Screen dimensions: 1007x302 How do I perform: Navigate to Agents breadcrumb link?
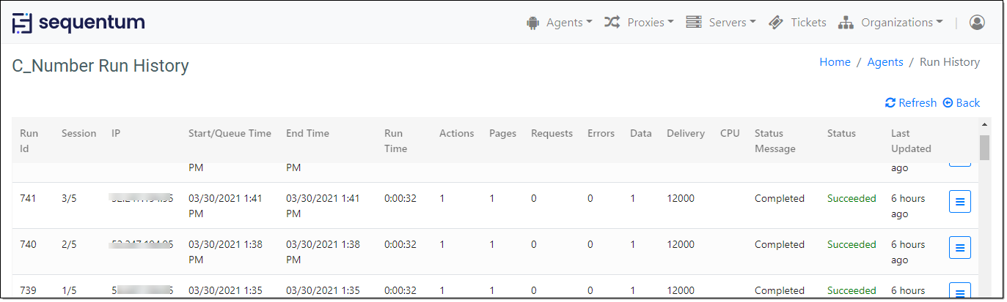pos(885,62)
